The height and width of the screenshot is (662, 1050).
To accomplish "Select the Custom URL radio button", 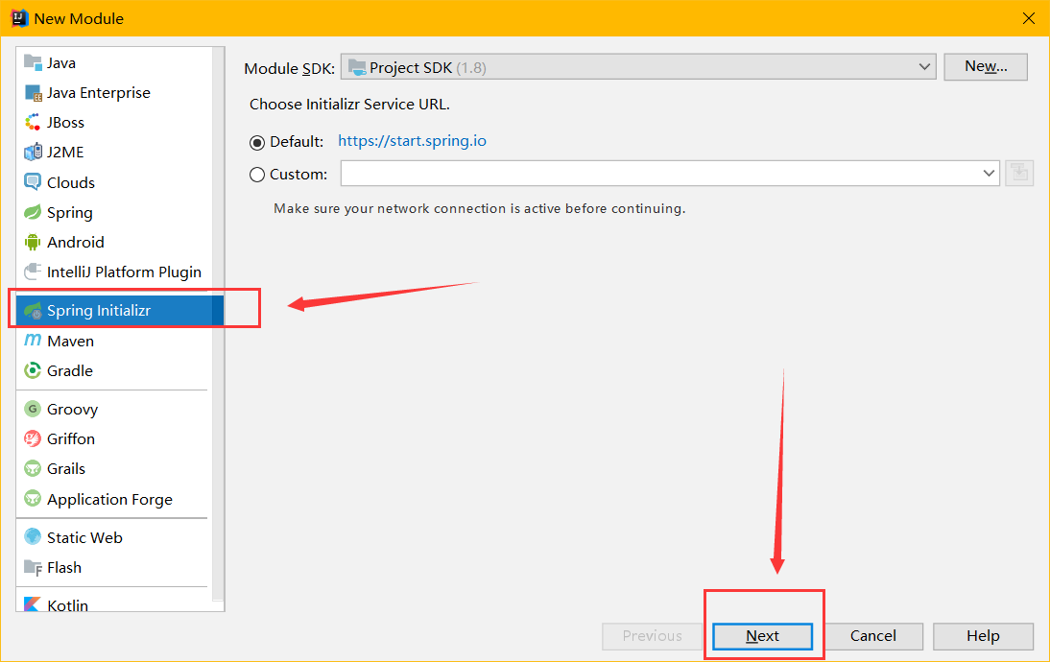I will pyautogui.click(x=257, y=175).
